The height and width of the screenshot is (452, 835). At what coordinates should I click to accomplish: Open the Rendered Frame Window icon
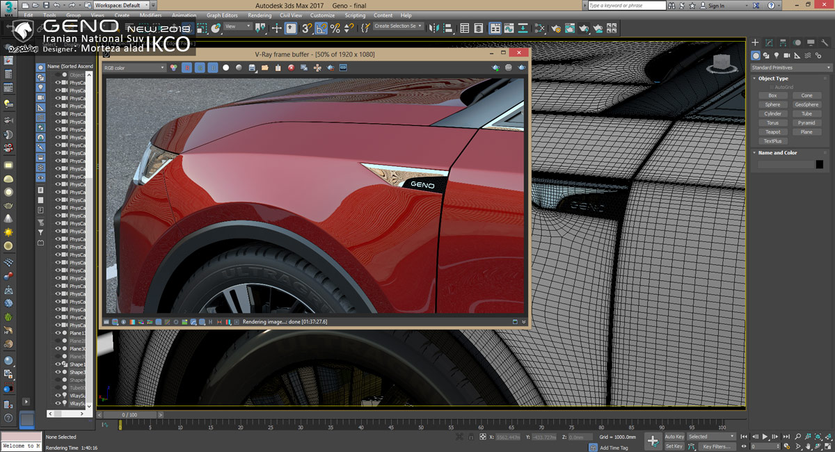coord(571,28)
